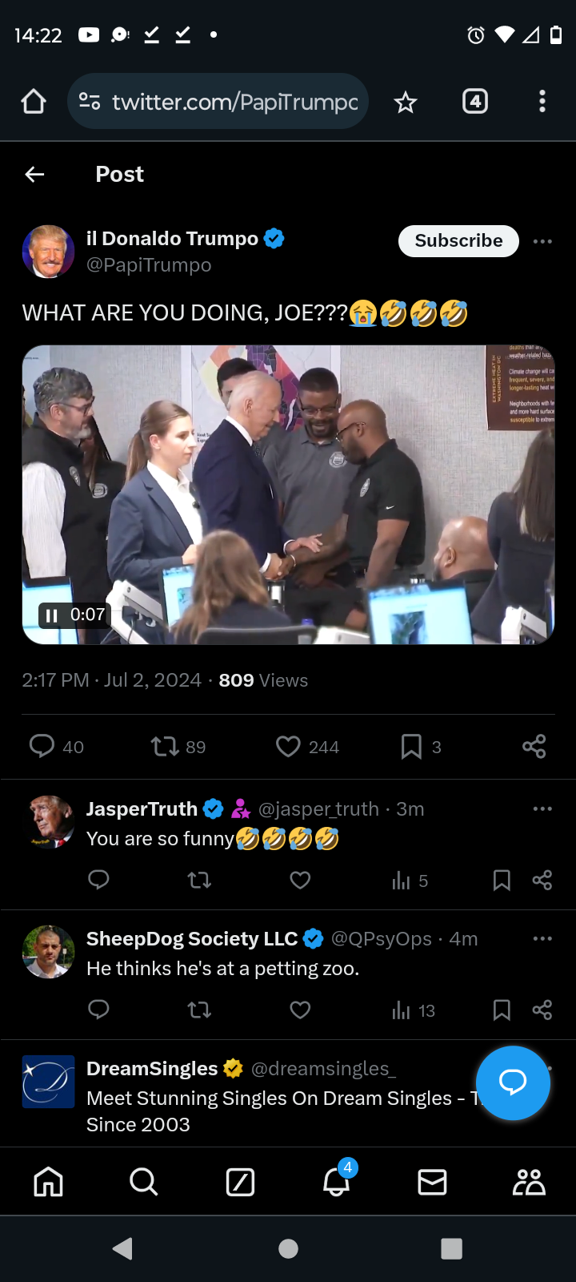Share the main post via share icon

tap(534, 747)
